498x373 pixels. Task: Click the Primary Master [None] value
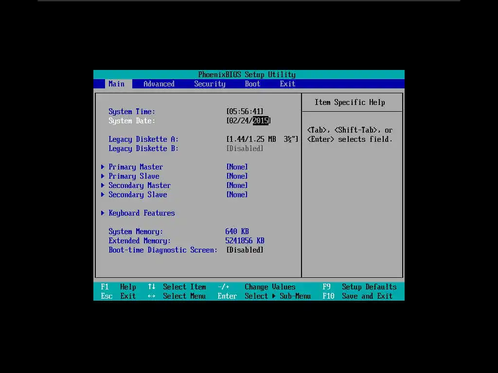(x=237, y=167)
